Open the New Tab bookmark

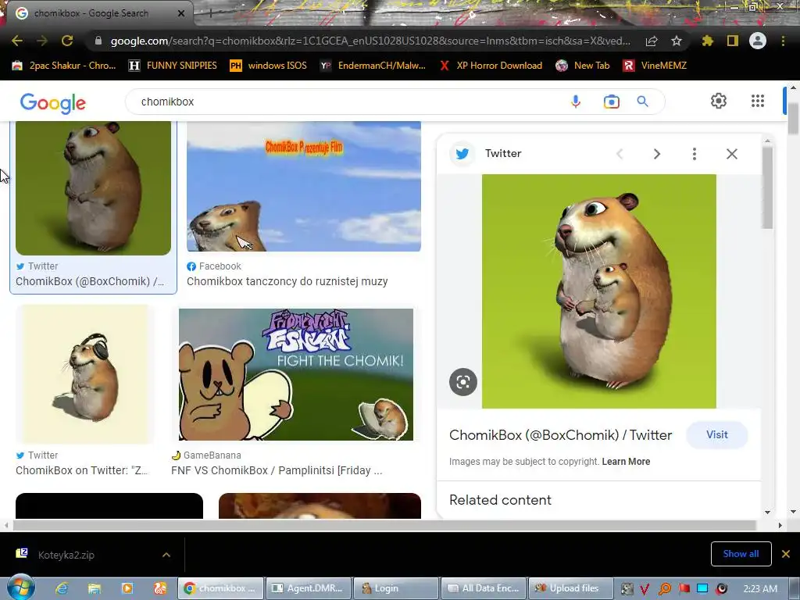pyautogui.click(x=583, y=66)
